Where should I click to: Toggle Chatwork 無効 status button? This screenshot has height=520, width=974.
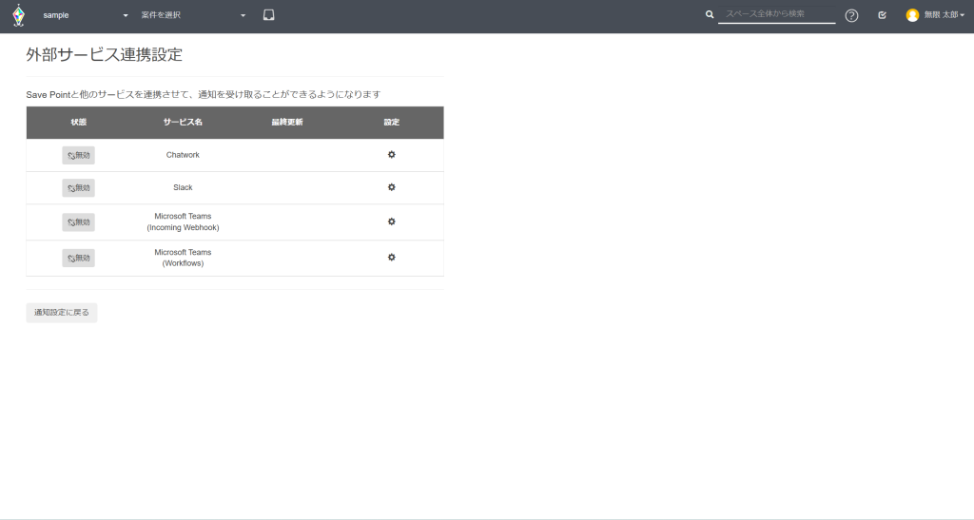click(x=78, y=155)
